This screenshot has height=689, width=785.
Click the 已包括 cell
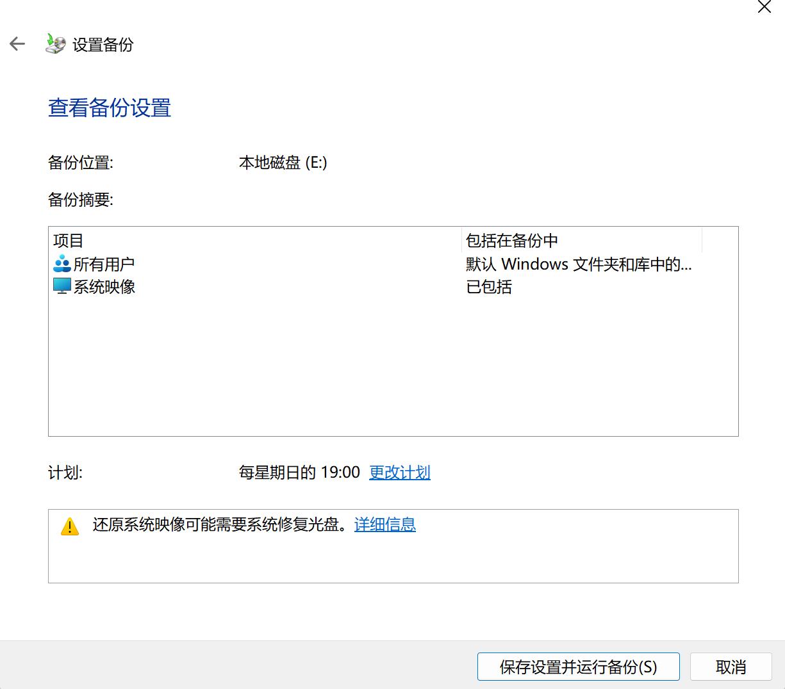point(489,287)
